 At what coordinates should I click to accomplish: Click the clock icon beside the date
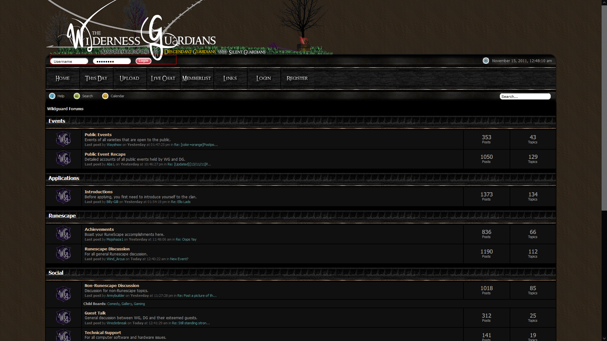click(x=486, y=61)
